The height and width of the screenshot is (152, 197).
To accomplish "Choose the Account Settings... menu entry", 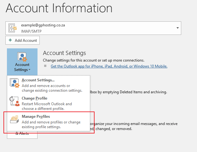I will tap(49, 85).
